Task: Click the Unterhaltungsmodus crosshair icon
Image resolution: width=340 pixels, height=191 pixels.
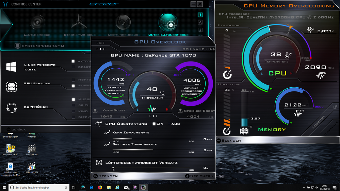Action: click(168, 22)
